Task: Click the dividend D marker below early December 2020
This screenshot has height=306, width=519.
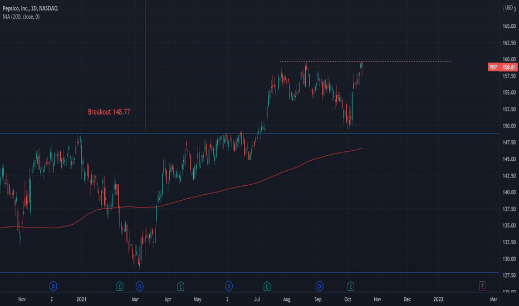Action: (53, 286)
